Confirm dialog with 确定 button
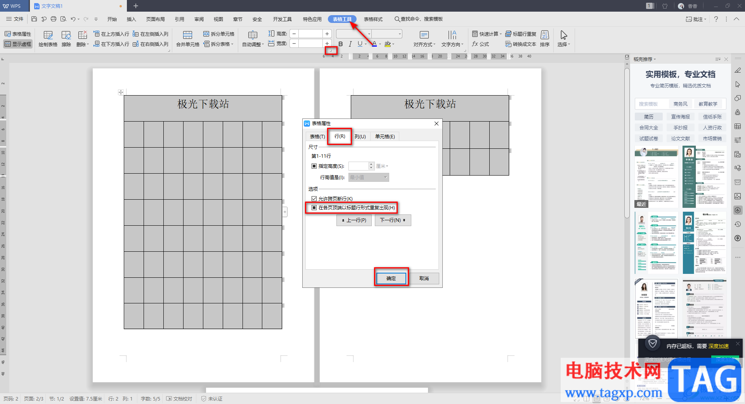745x404 pixels. point(391,279)
